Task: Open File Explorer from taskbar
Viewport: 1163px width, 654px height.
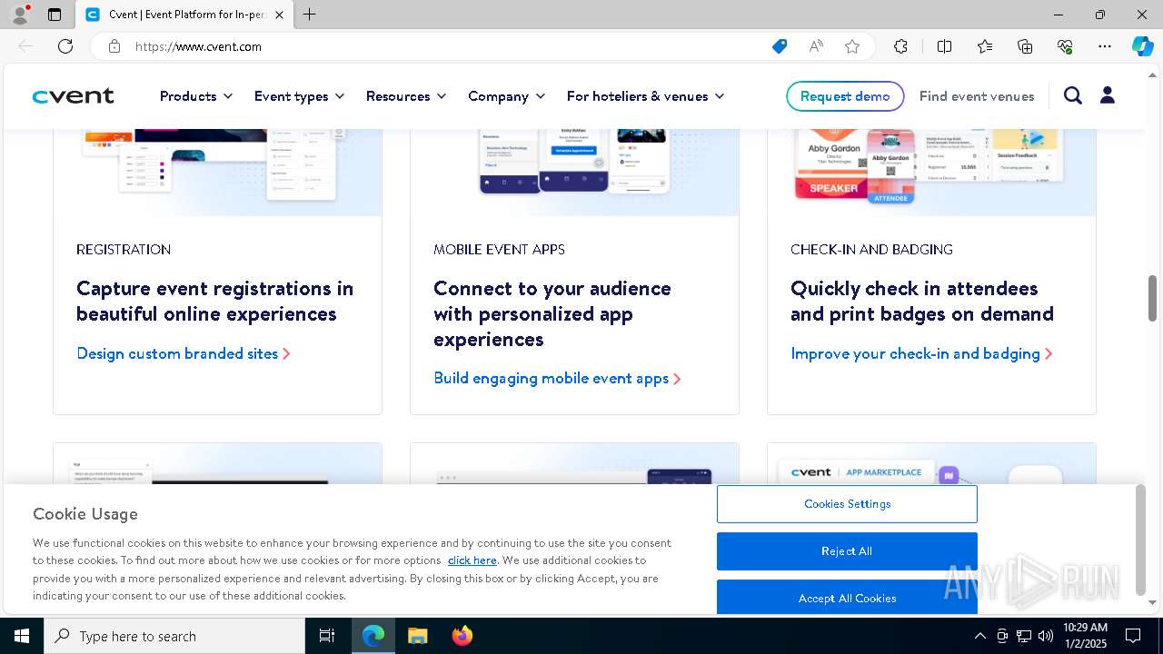Action: point(417,636)
